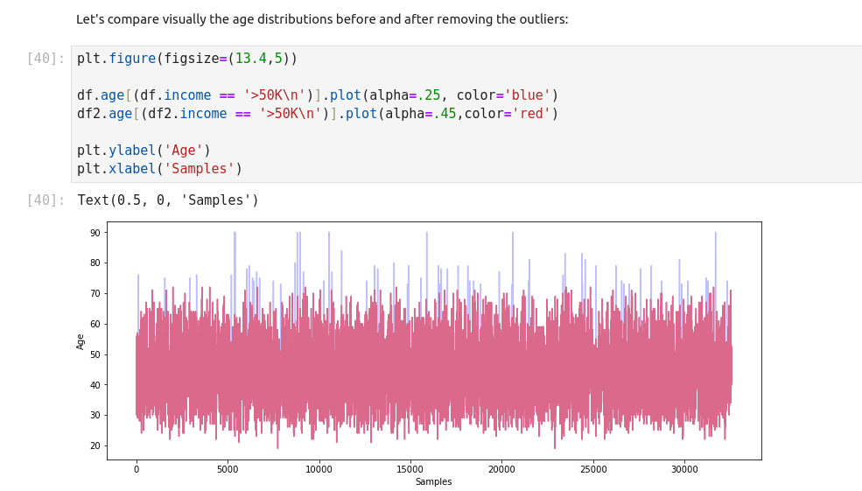Select the input prompt [40] beside the code cell

coord(46,59)
